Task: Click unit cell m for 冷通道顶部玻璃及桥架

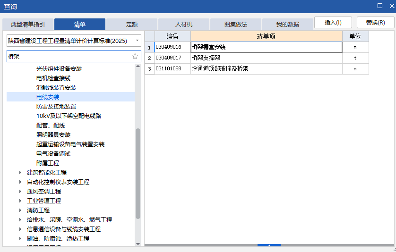Action: (x=355, y=69)
